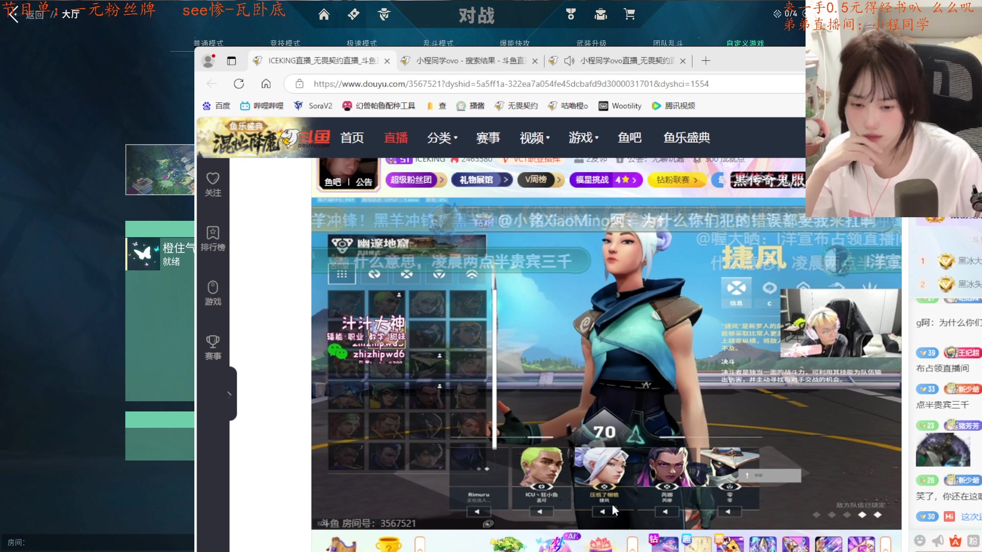This screenshot has width=982, height=552.
Task: Click the trophy/medal icon in top navigation
Action: pos(571,15)
